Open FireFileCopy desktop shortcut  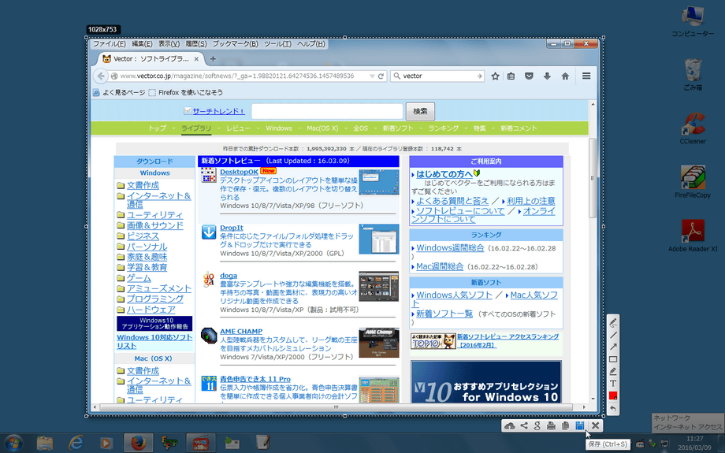[693, 182]
